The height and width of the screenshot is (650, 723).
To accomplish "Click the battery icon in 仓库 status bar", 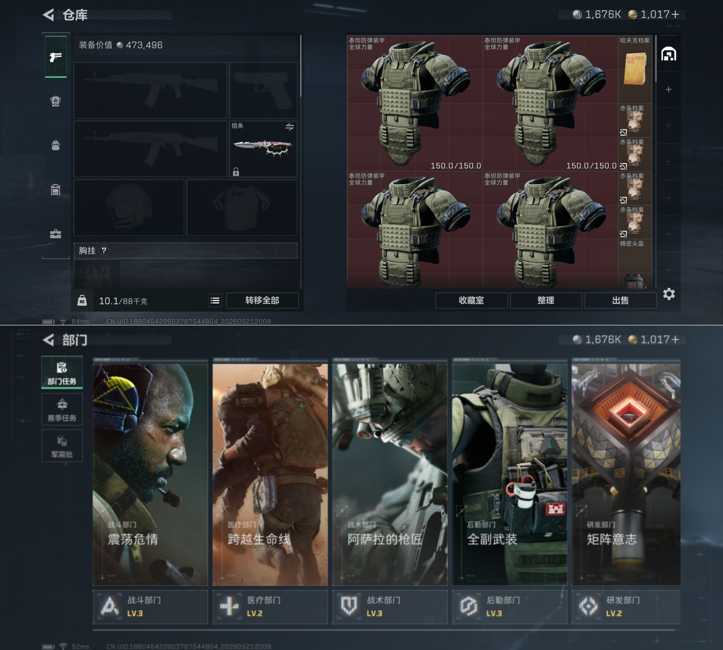I will click(x=48, y=322).
